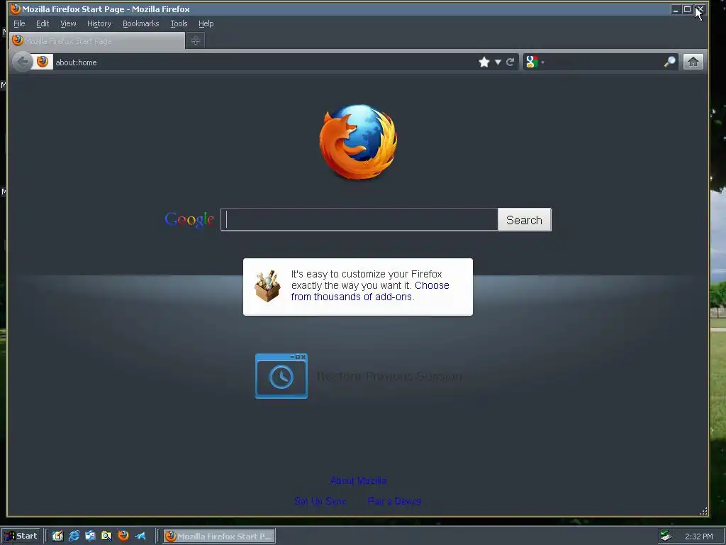The height and width of the screenshot is (545, 726).
Task: Click the Mozilla Firefox Start Page taskbar button
Action: [220, 536]
